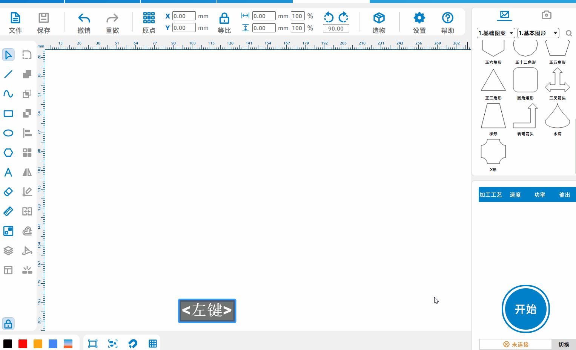Select the text A tool
Screen dimensions: 576x350
[8, 172]
